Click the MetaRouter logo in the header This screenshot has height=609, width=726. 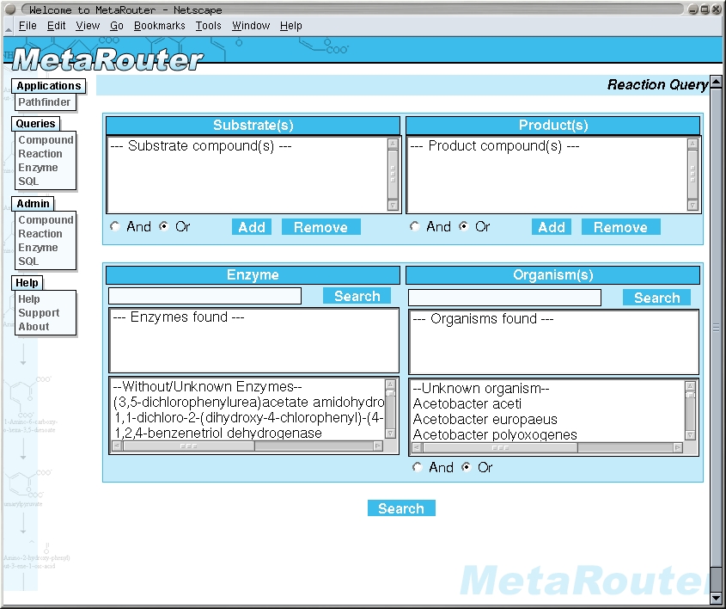tap(108, 60)
